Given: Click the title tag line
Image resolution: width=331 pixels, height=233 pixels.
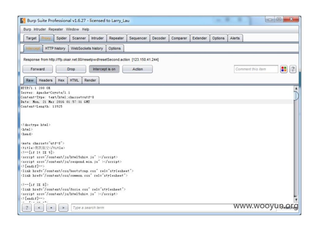Looking at the screenshot, I should tap(43, 148).
